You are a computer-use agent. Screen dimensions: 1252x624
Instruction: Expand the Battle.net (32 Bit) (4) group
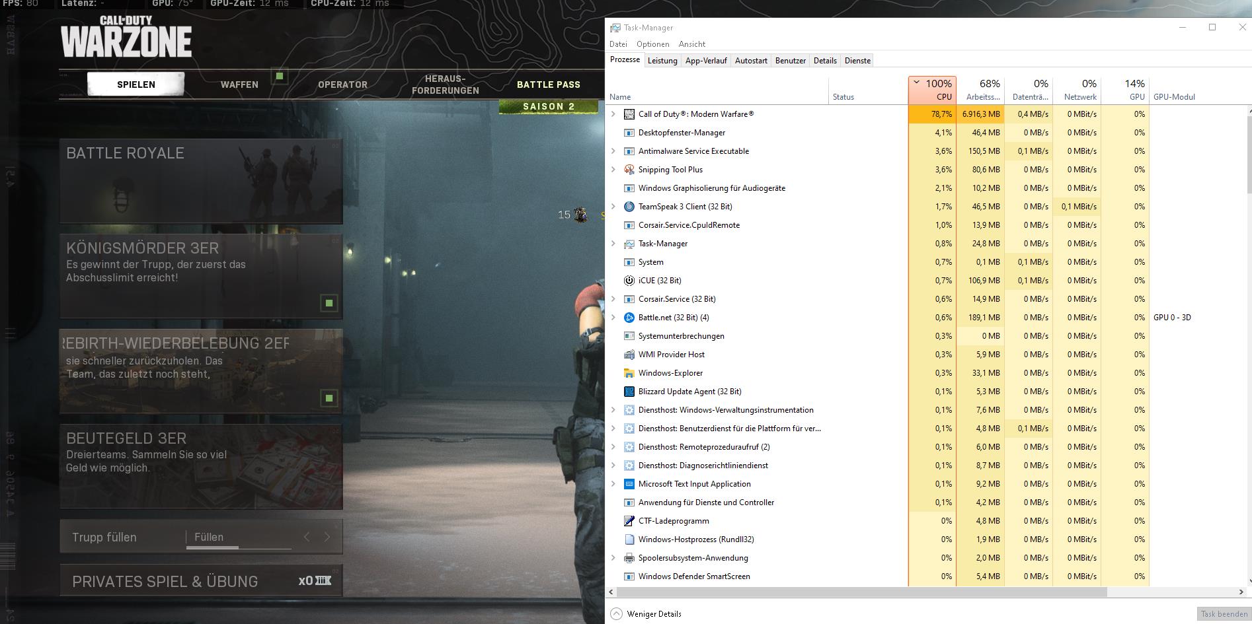coord(613,318)
